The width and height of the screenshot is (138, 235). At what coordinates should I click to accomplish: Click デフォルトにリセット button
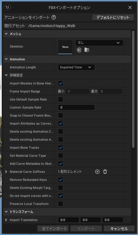[x=113, y=17]
